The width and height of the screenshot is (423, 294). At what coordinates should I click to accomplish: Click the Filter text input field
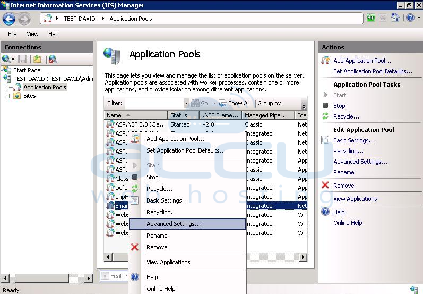pos(154,103)
